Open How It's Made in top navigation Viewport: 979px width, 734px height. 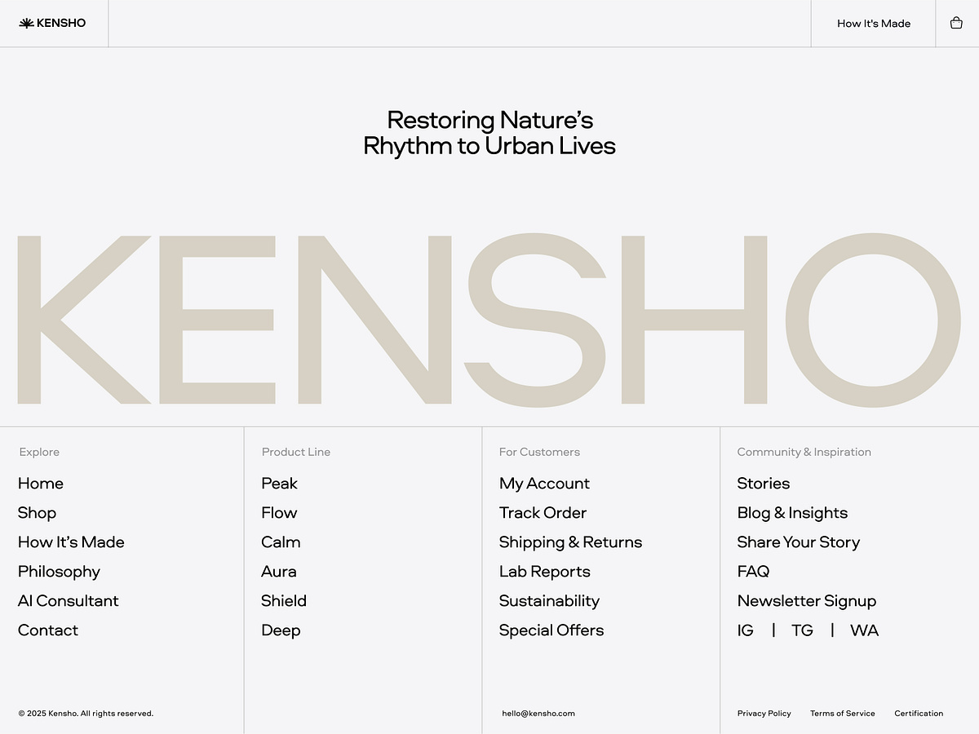click(873, 23)
